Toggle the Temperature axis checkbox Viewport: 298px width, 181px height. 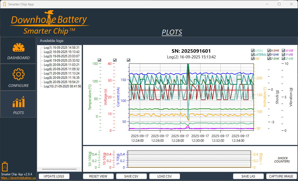(x=99, y=60)
